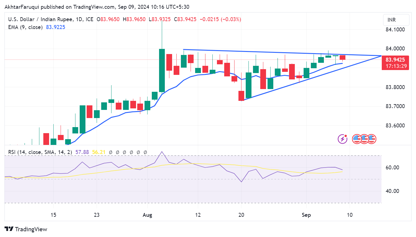Click the Sep label on the time axis
Image resolution: width=416 pixels, height=237 pixels.
tap(306, 215)
